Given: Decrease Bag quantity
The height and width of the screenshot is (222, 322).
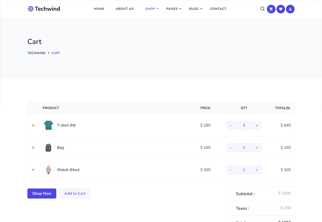Looking at the screenshot, I should 231,148.
